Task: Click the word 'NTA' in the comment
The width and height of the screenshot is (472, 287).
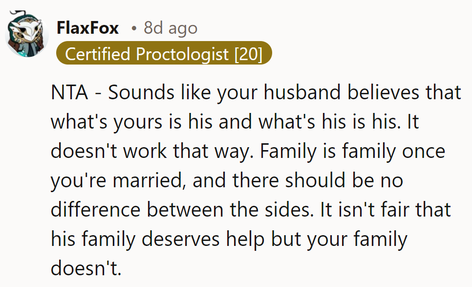Action: (69, 92)
